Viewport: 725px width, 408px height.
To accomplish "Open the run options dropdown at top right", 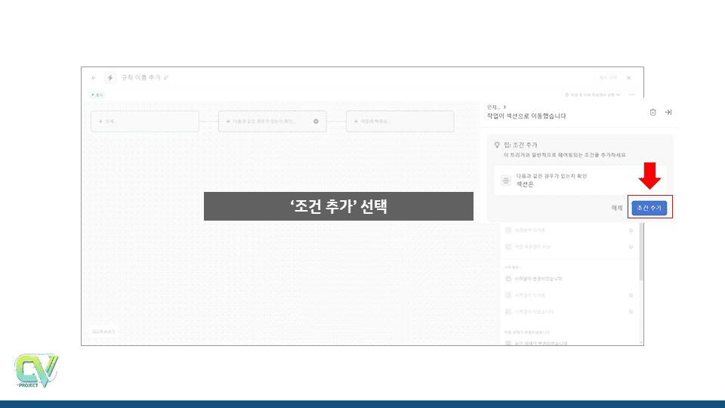I will 594,94.
